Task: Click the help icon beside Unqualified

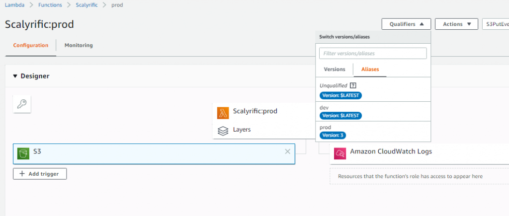Action: point(353,86)
